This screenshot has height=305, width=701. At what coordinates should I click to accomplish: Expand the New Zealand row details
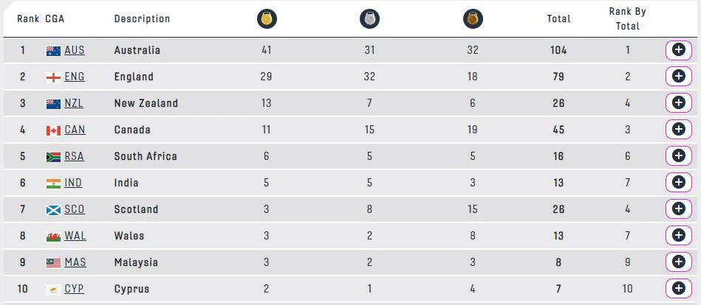click(x=678, y=103)
